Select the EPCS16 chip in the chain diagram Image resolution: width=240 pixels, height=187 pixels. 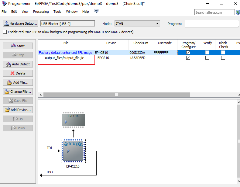click(x=73, y=120)
